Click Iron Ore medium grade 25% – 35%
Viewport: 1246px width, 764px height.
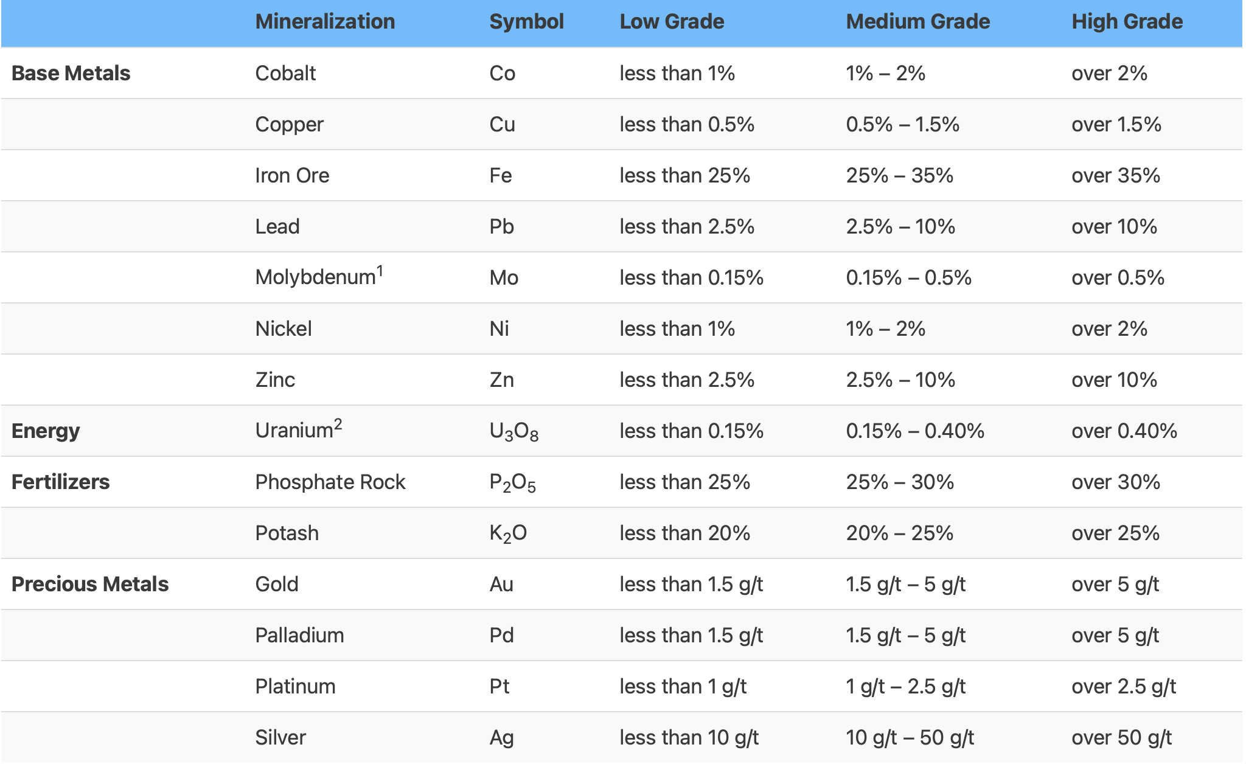[899, 175]
